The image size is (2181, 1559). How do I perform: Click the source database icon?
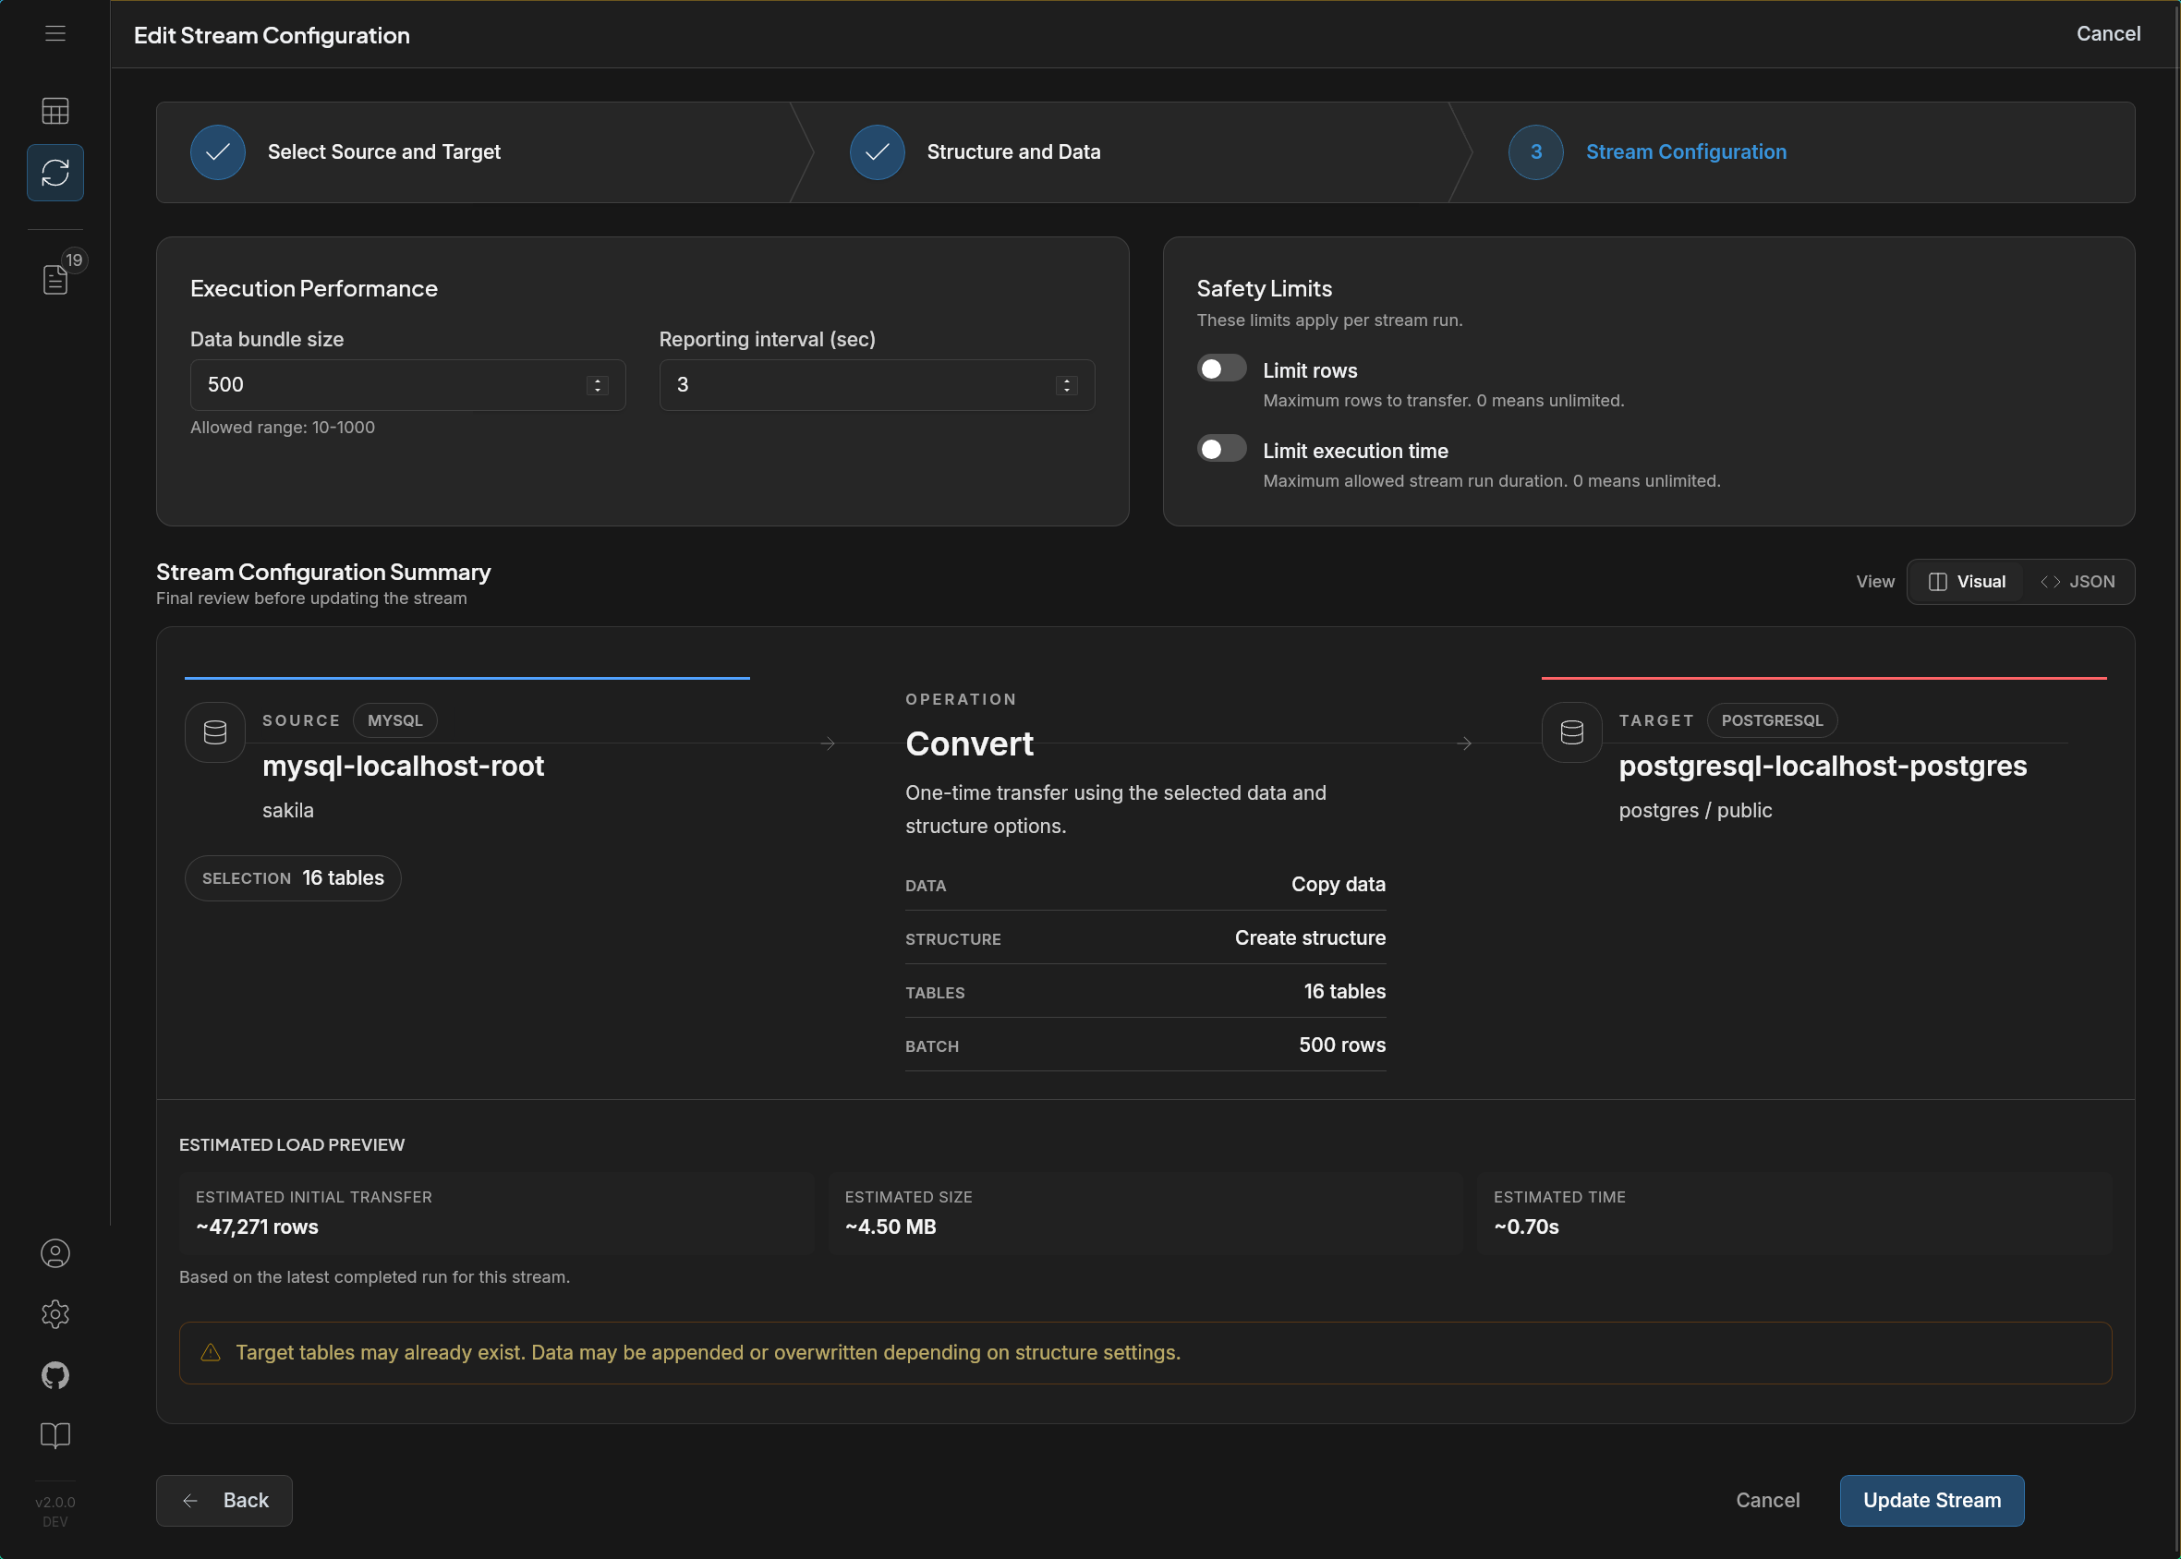[x=215, y=732]
